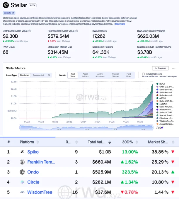Image resolution: width=179 pixels, height=199 pixels.
Task: Toggle BENJI legend series
Action: [x=161, y=84]
